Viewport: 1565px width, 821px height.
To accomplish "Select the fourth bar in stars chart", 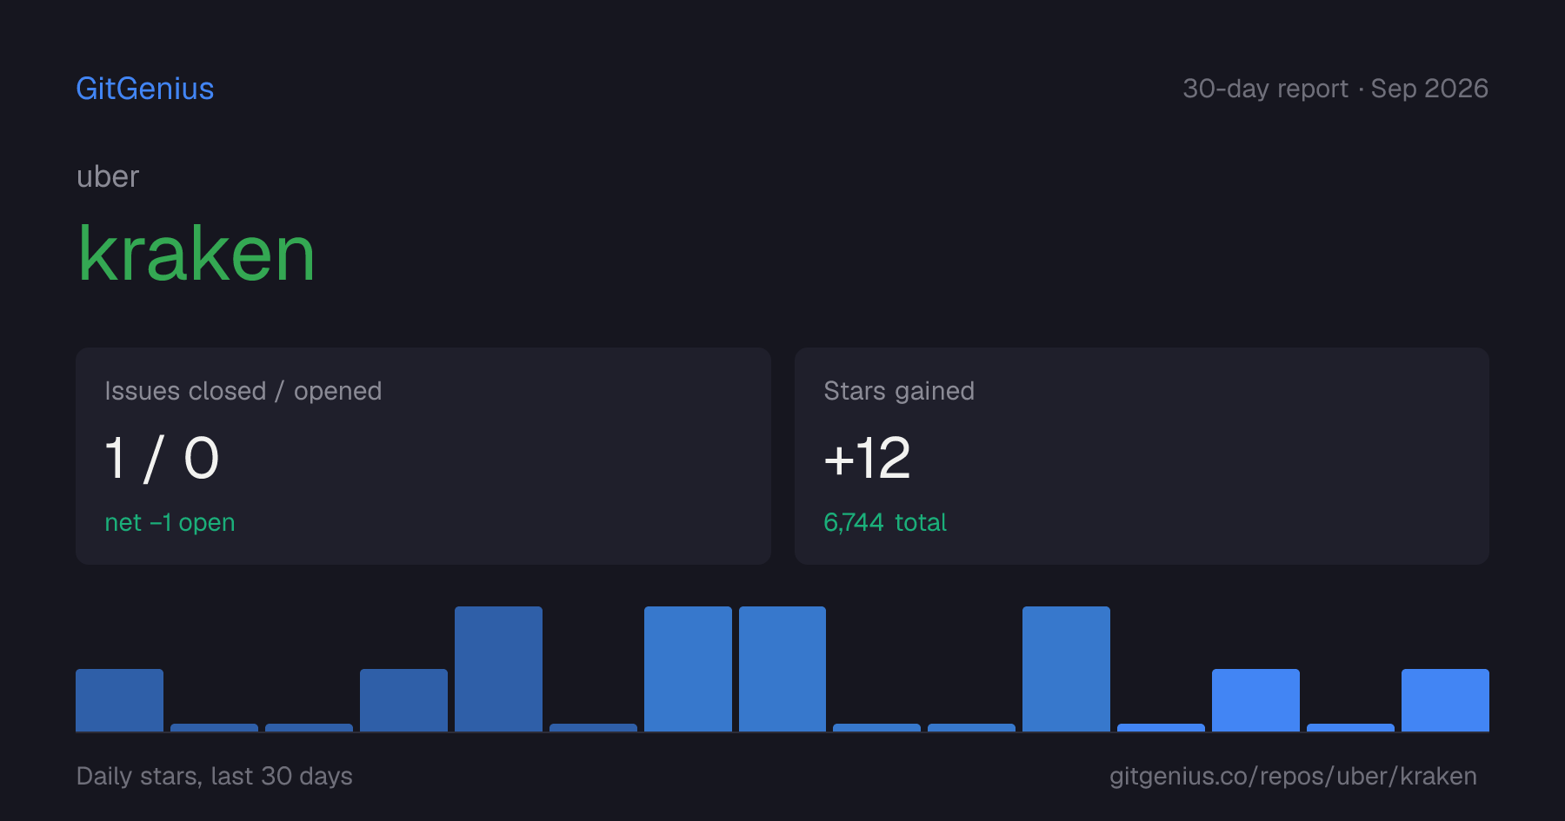I will 403,700.
